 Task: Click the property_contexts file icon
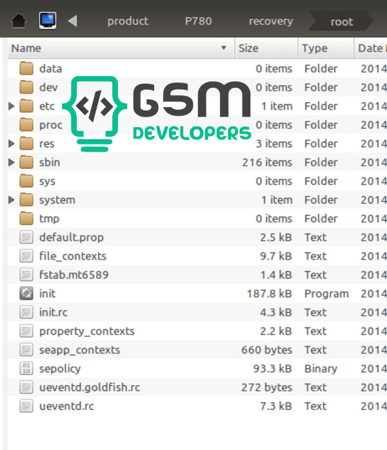pyautogui.click(x=26, y=331)
